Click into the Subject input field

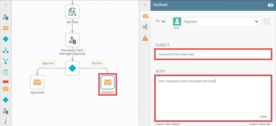[x=213, y=55]
